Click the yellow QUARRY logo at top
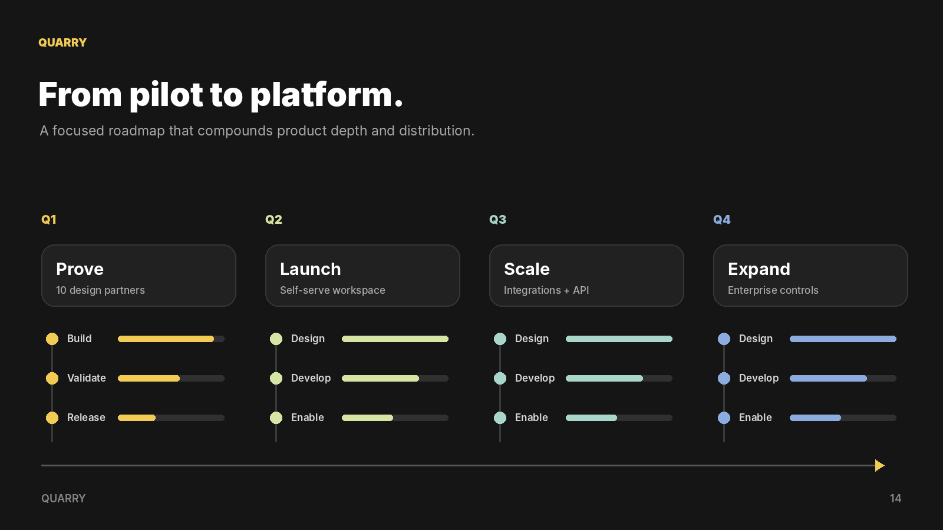The height and width of the screenshot is (530, 943). click(62, 42)
